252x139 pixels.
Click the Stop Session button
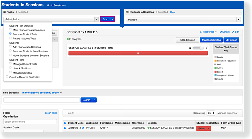point(187,40)
